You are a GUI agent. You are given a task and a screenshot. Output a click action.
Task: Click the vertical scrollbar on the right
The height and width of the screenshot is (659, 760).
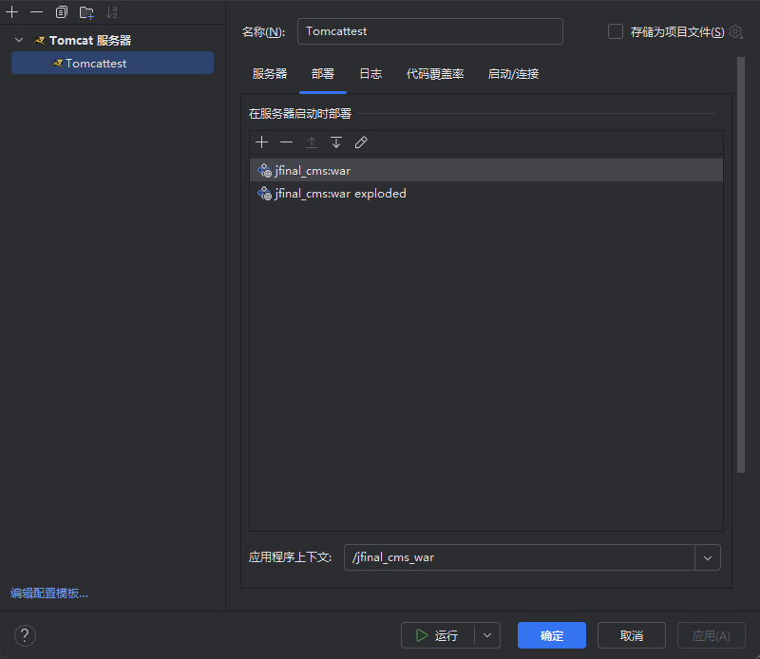(x=741, y=266)
